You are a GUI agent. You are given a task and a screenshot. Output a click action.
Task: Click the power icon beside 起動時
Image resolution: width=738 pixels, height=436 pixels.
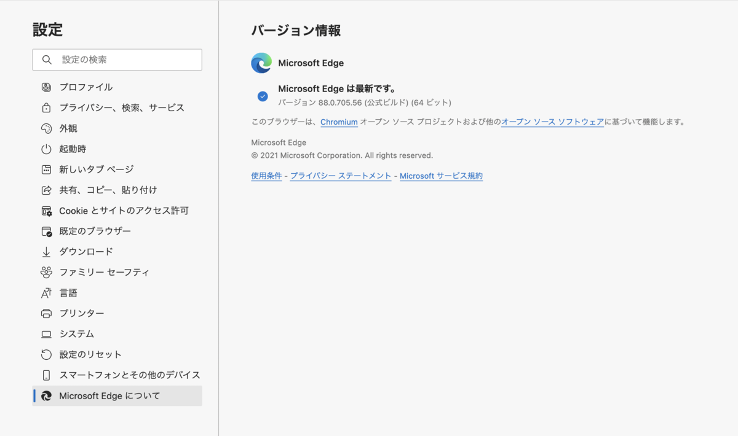pos(46,149)
